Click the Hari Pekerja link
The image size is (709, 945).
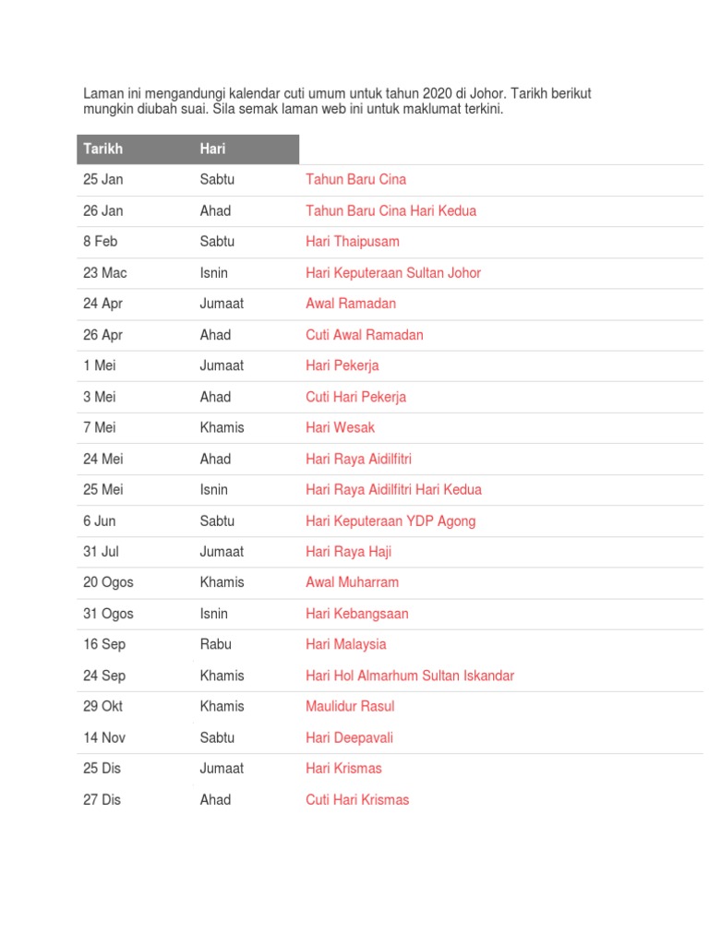[342, 365]
